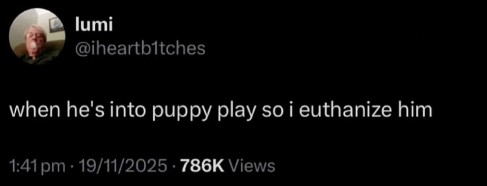The height and width of the screenshot is (186, 487).
Task: Click the dot separator before the date
Action: 71,166
